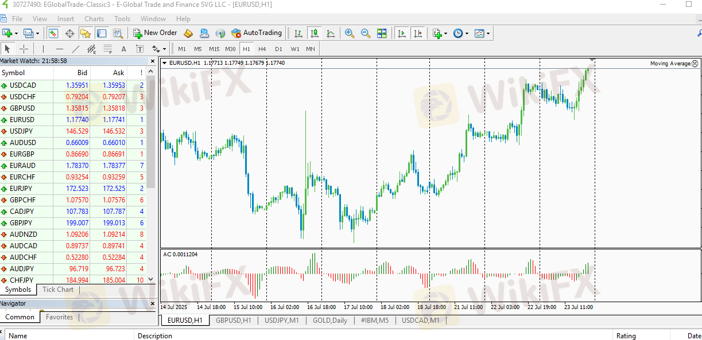Image resolution: width=702 pixels, height=340 pixels.
Task: Select the Crosshair tool
Action: [x=24, y=49]
